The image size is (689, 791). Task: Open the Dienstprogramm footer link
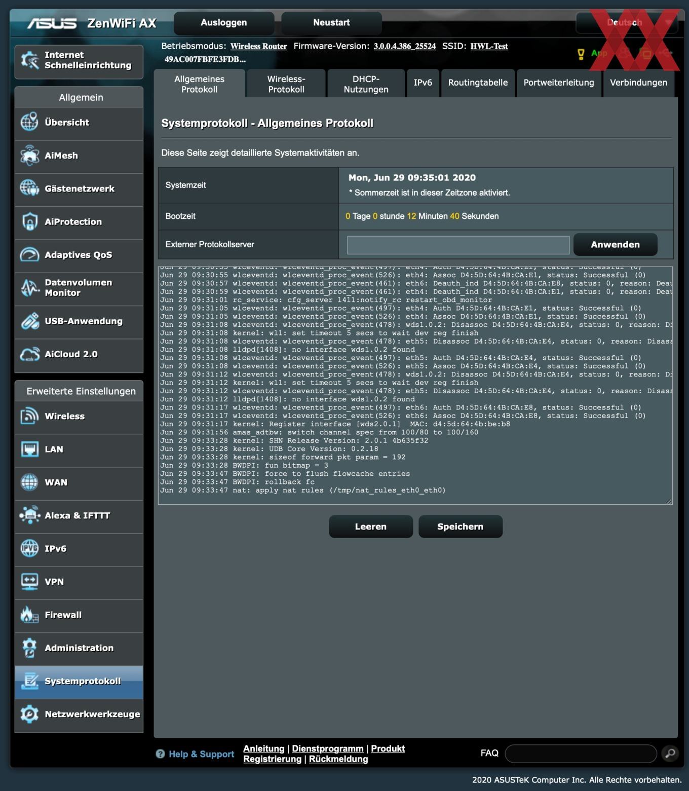(328, 748)
